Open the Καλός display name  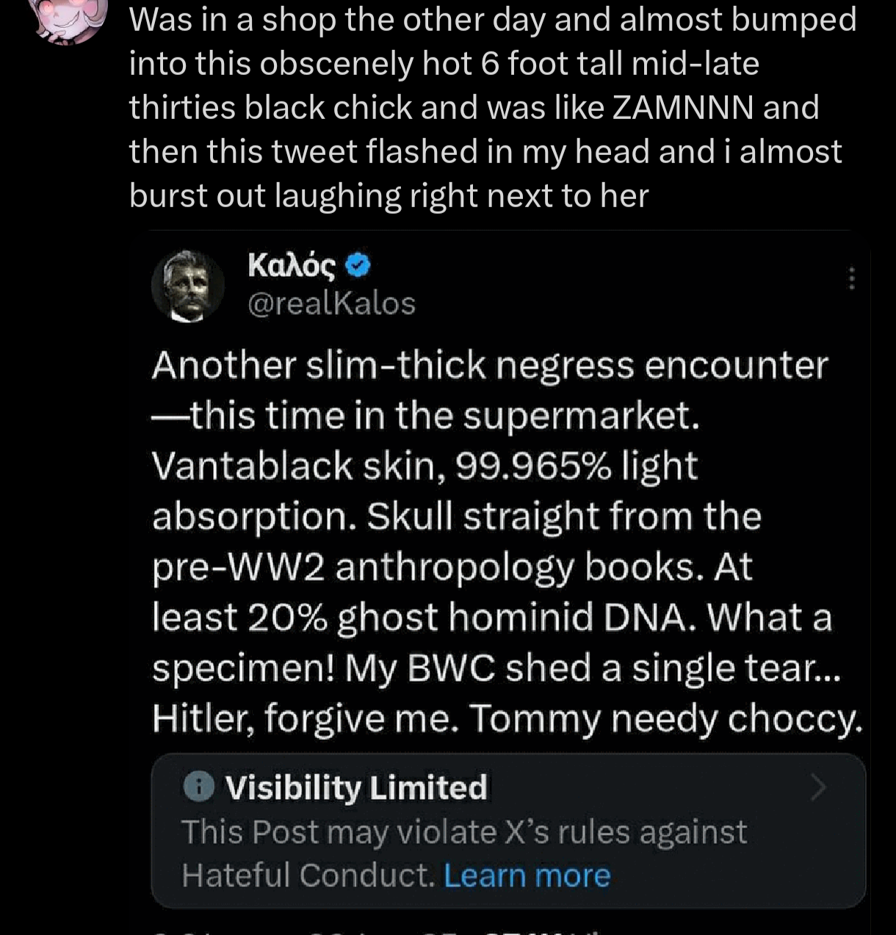point(292,266)
